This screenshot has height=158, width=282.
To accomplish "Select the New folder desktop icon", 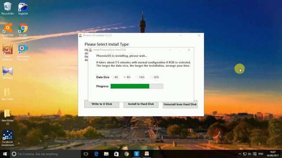I will 7,94.
